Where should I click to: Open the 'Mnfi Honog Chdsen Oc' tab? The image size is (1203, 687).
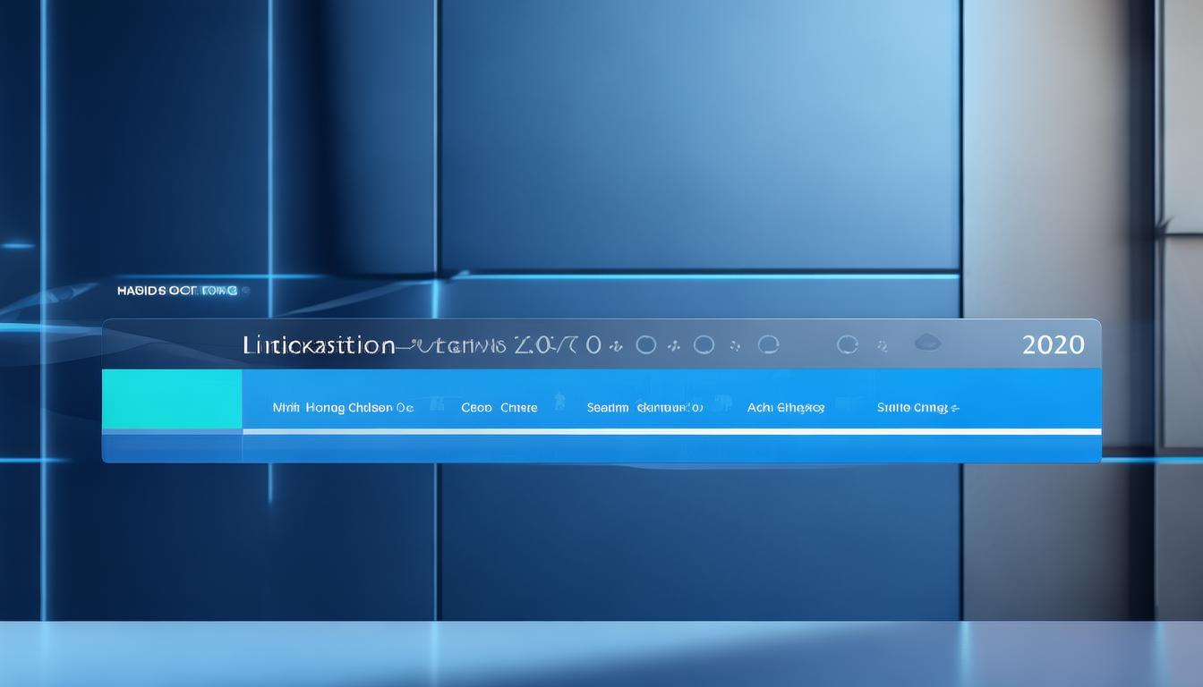click(x=343, y=408)
